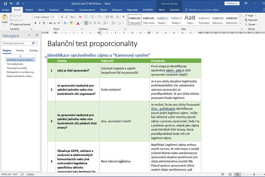
Task: Adjust the zoom slider in the status bar
Action: pos(254,174)
